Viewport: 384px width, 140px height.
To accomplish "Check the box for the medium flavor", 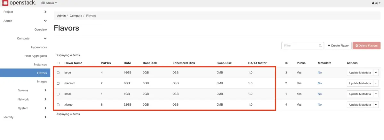I will (58, 83).
